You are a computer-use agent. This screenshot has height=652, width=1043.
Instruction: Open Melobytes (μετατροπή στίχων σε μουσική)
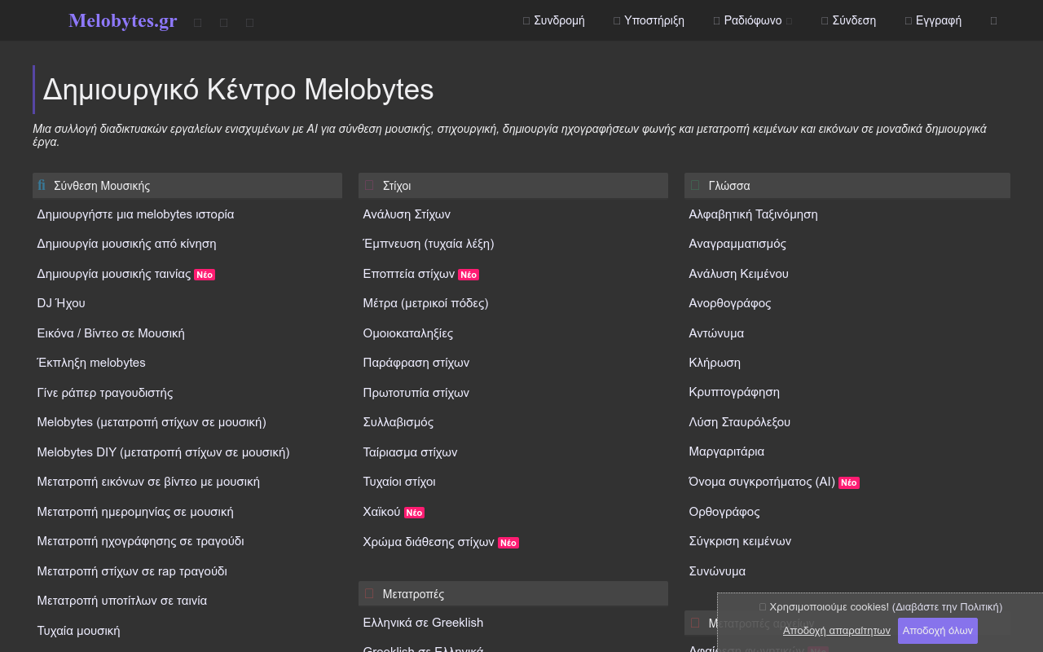(152, 422)
